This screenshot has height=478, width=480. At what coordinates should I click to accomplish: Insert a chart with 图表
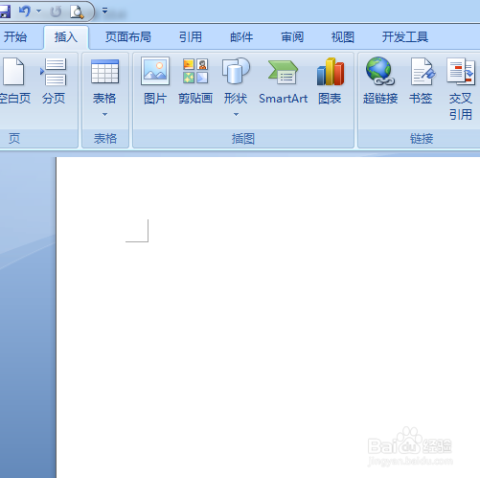coord(331,81)
